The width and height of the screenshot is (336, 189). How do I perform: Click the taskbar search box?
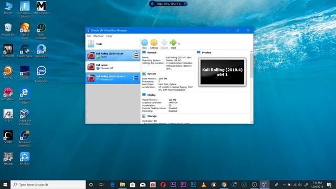point(48,184)
